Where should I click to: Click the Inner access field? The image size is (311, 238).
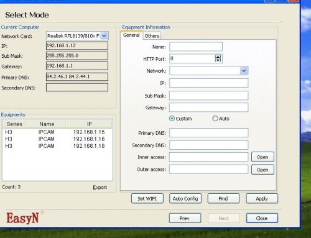click(x=208, y=157)
